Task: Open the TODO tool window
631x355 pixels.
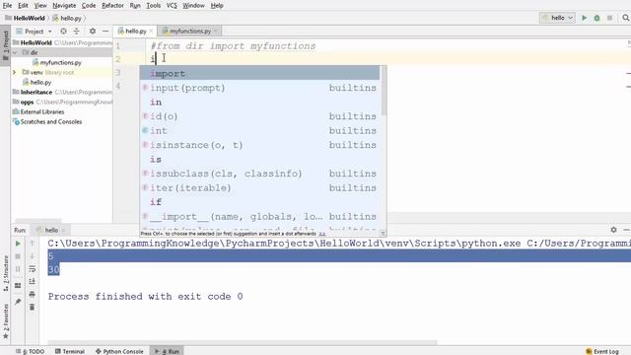Action: pyautogui.click(x=31, y=351)
